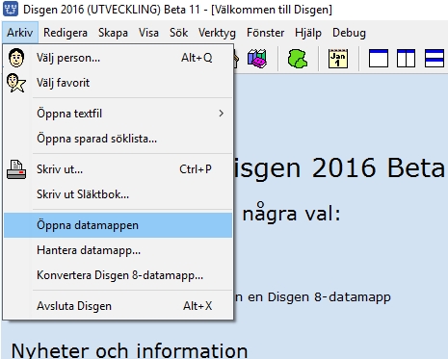
Task: Select the stacked horizontal window layout icon
Action: 435,59
